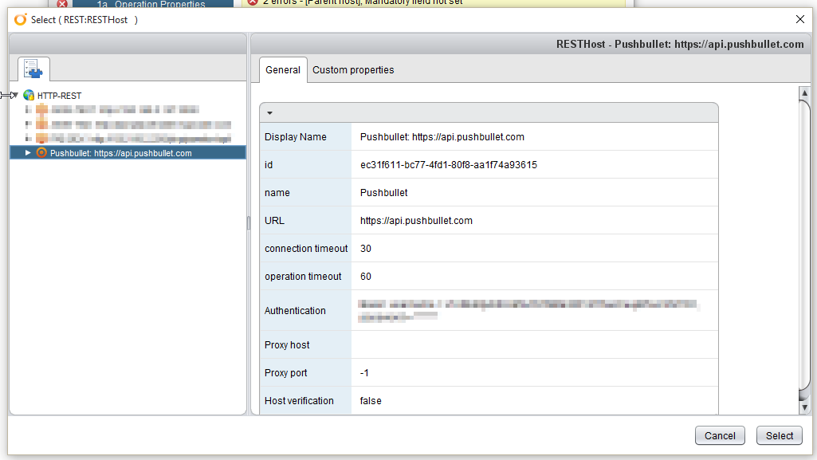Confirm with the Select button
This screenshot has width=817, height=460.
(779, 435)
